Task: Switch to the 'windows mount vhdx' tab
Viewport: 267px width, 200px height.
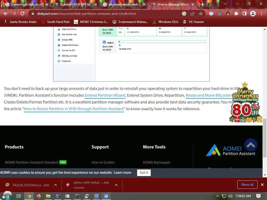Action: 124,4
